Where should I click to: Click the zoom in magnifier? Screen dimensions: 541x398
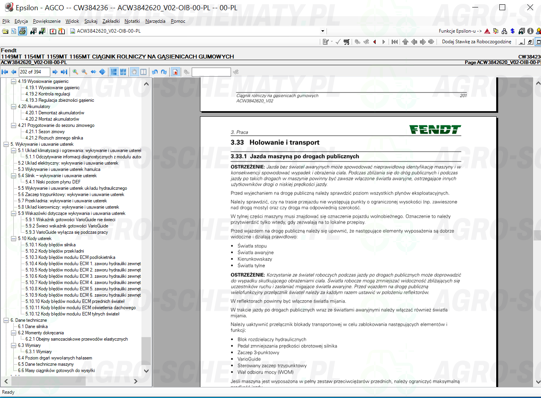(x=75, y=72)
